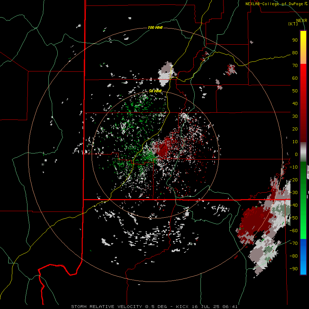
Task: Click the 30 value on the velocity scale
Action: point(295,116)
